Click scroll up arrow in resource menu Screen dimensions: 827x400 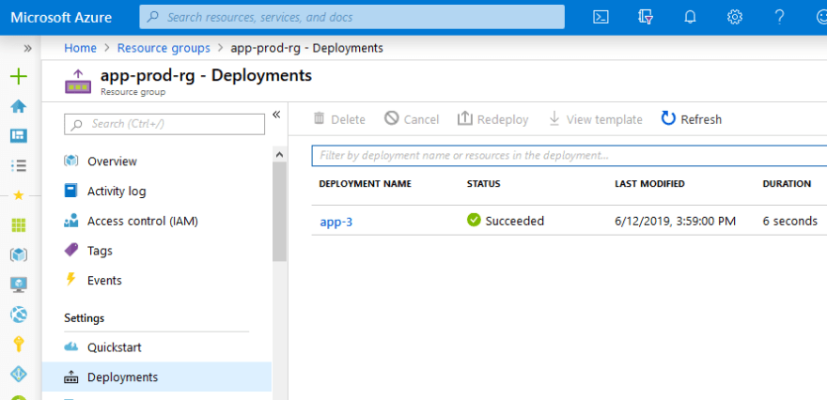279,154
